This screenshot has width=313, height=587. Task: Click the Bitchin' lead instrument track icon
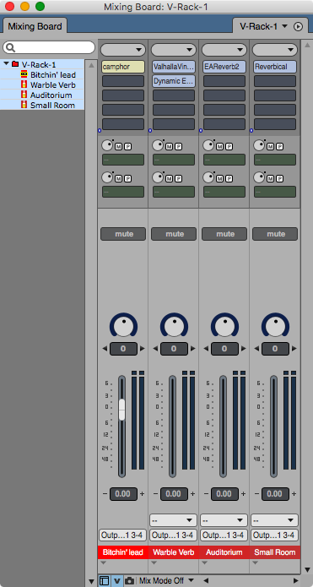pos(24,74)
